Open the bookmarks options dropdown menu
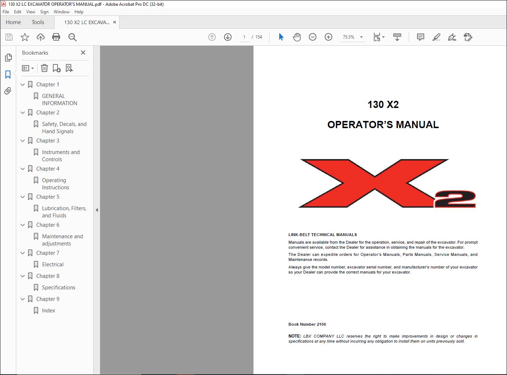 (x=28, y=68)
